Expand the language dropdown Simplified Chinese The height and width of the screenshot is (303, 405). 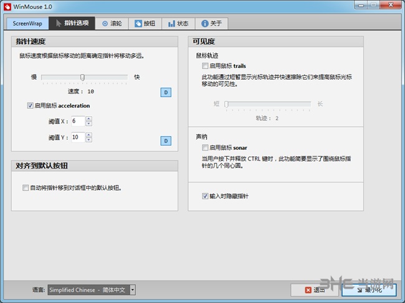[132, 290]
